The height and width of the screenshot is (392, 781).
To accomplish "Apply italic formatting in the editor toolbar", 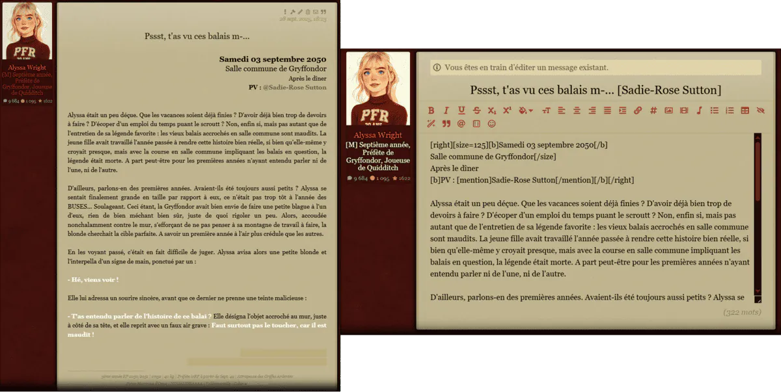I will coord(446,111).
